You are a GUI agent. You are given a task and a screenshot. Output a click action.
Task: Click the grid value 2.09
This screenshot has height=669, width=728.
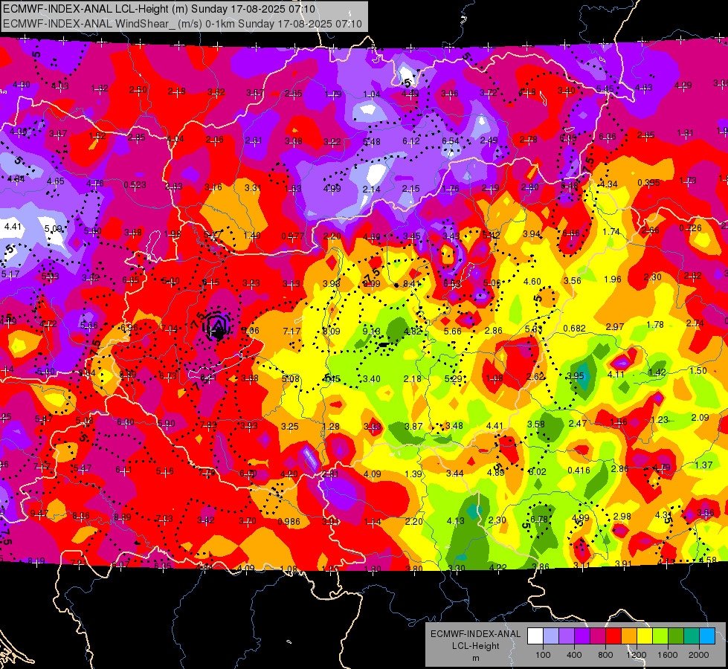(700, 417)
